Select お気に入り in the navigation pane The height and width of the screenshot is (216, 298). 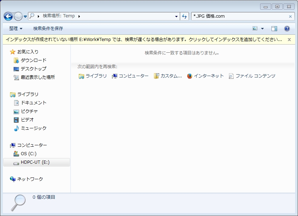click(x=28, y=52)
